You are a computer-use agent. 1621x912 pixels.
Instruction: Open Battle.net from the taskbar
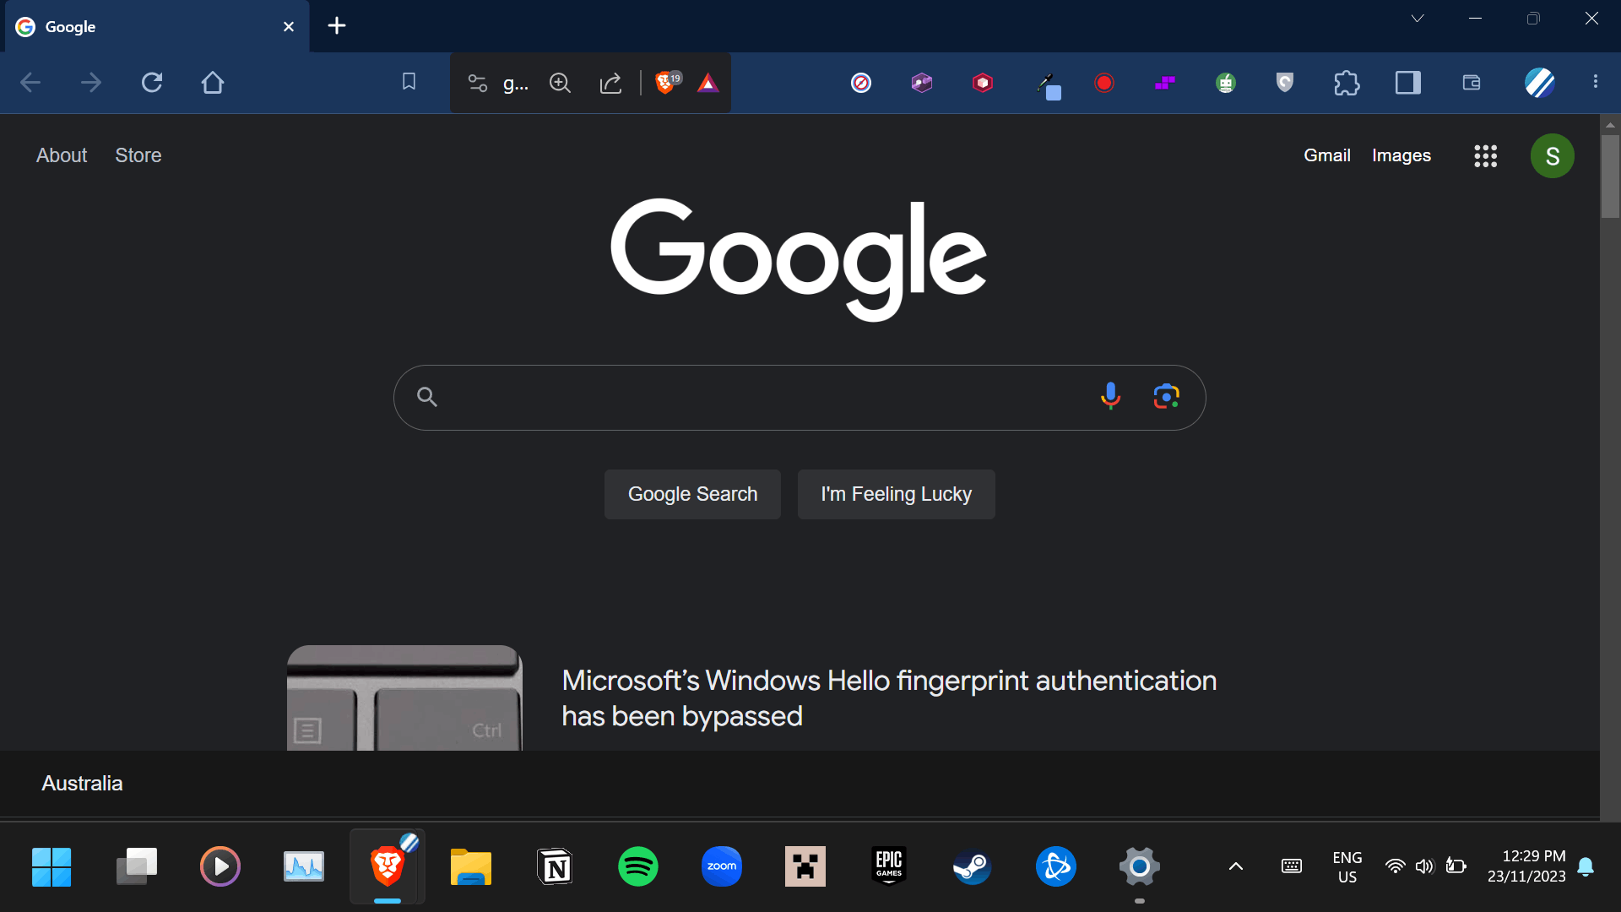click(x=1056, y=866)
